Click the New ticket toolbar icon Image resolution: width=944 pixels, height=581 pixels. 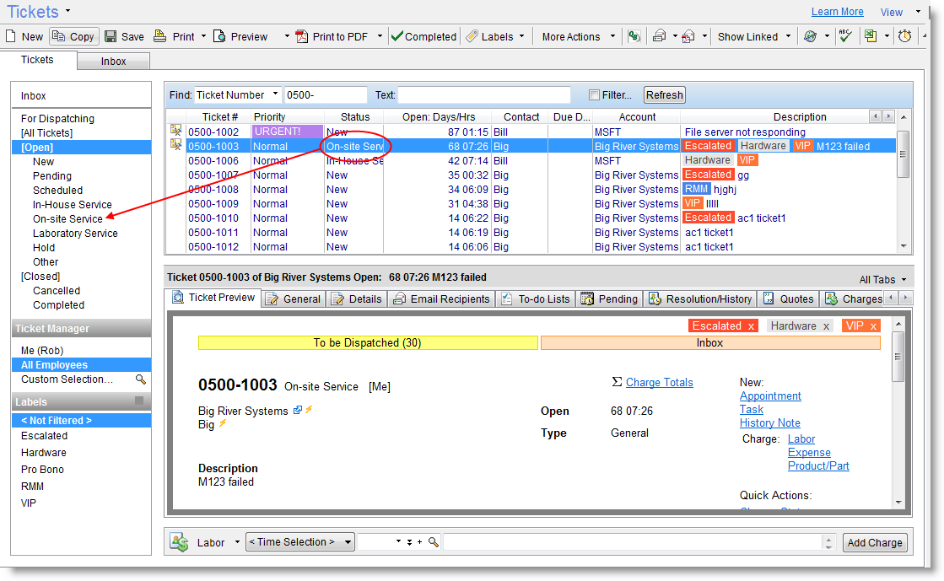pyautogui.click(x=10, y=36)
